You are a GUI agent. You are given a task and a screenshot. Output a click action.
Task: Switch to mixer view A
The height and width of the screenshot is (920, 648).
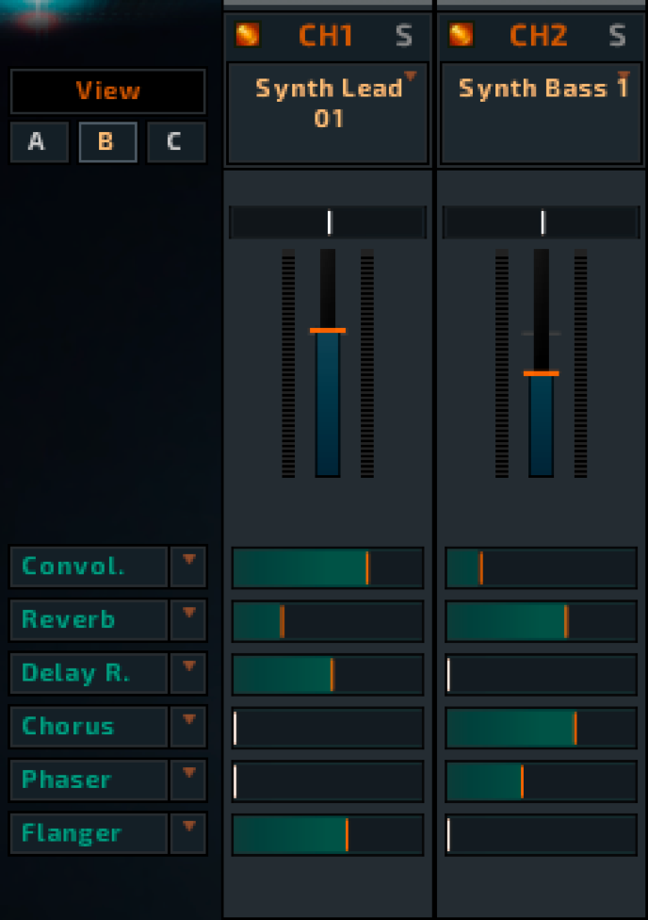coord(38,142)
